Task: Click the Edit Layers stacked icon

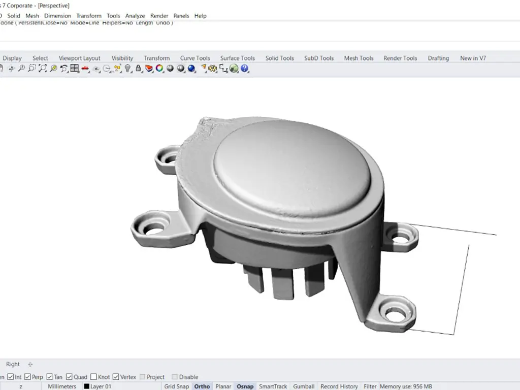Action: (149, 69)
